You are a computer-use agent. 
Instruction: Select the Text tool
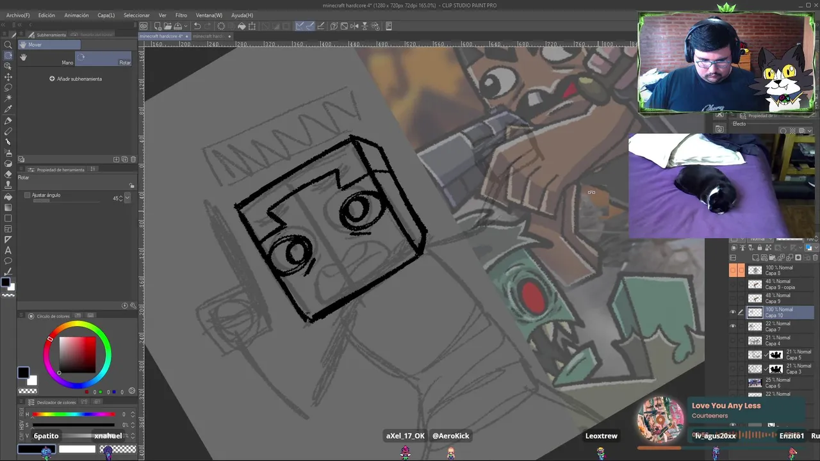pos(8,250)
